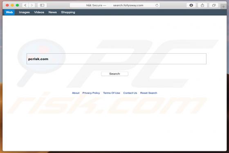Close the Safari window red button
This screenshot has height=153, width=229.
7,5
